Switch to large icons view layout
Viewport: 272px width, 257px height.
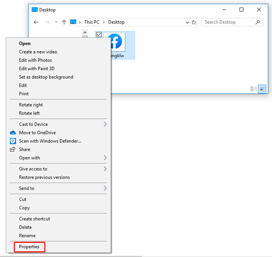(x=262, y=89)
